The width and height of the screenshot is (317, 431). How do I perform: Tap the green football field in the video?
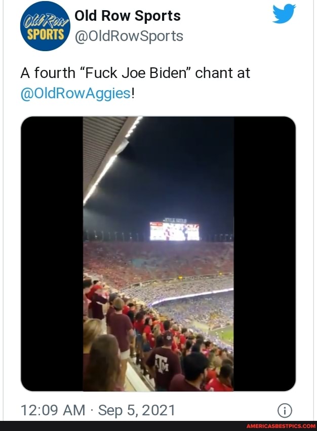click(225, 334)
